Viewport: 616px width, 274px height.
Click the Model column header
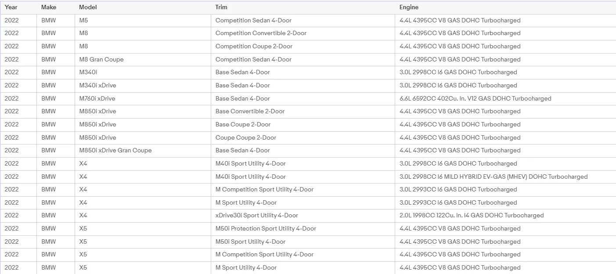(x=143, y=7)
